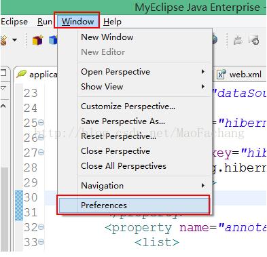Screen dimensions: 267x257
Task: Choose New Window menu entry
Action: [x=107, y=37]
